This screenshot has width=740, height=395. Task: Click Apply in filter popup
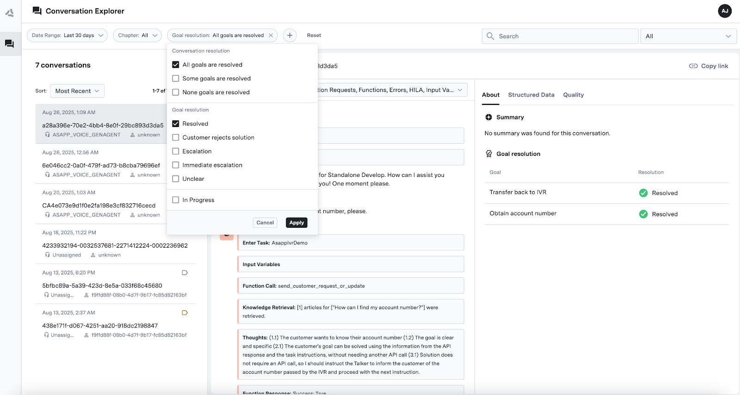point(296,223)
